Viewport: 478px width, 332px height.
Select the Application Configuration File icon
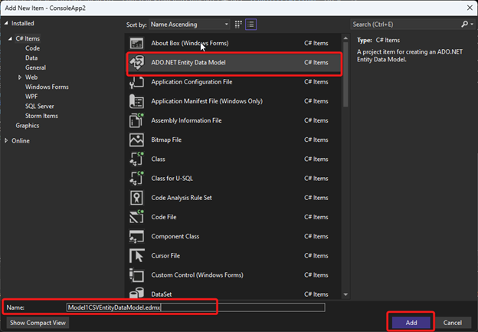coord(137,82)
